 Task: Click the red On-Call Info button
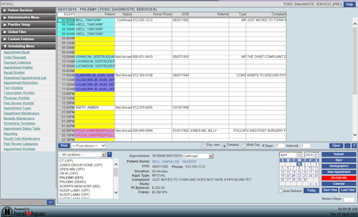click(x=339, y=178)
